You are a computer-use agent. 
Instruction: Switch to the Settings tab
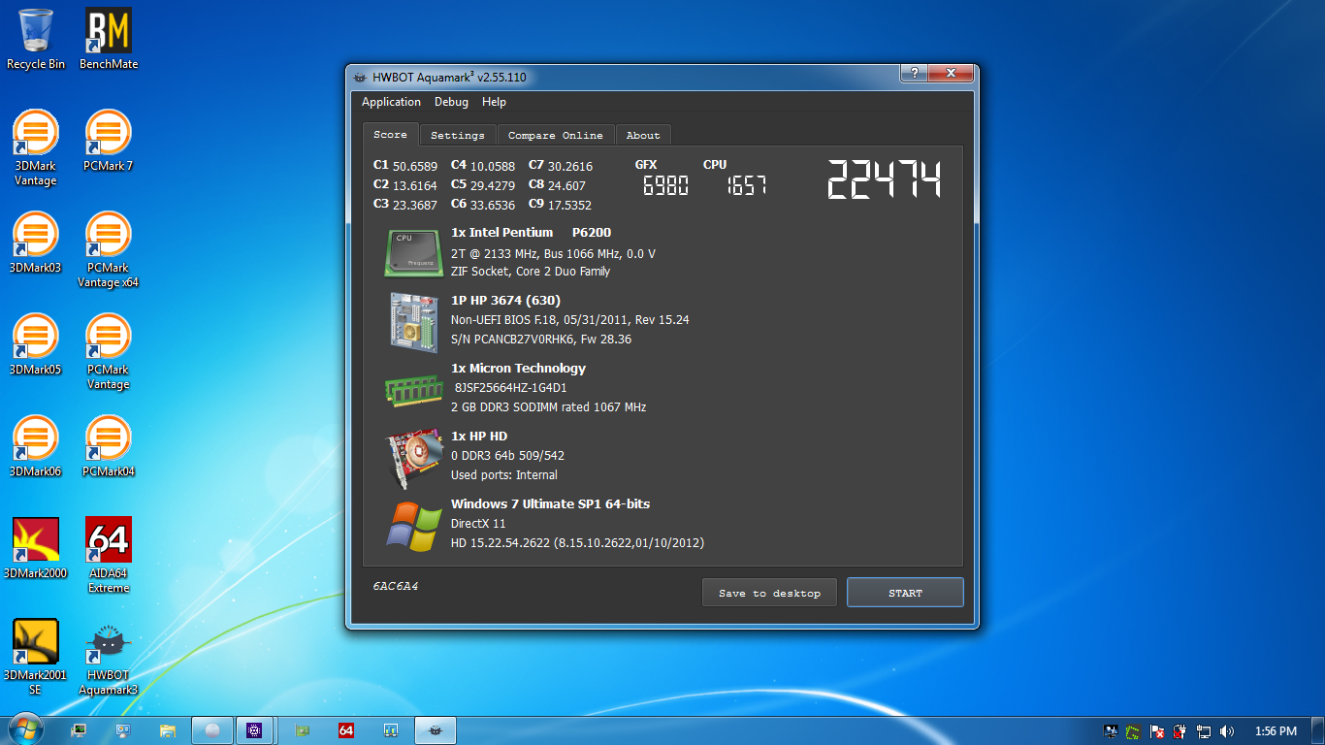coord(458,136)
